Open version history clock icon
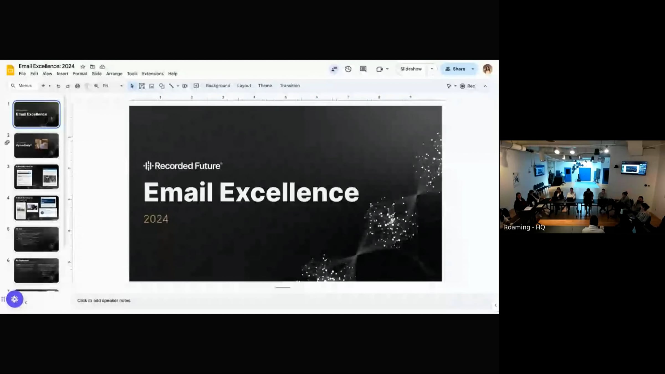 (348, 69)
